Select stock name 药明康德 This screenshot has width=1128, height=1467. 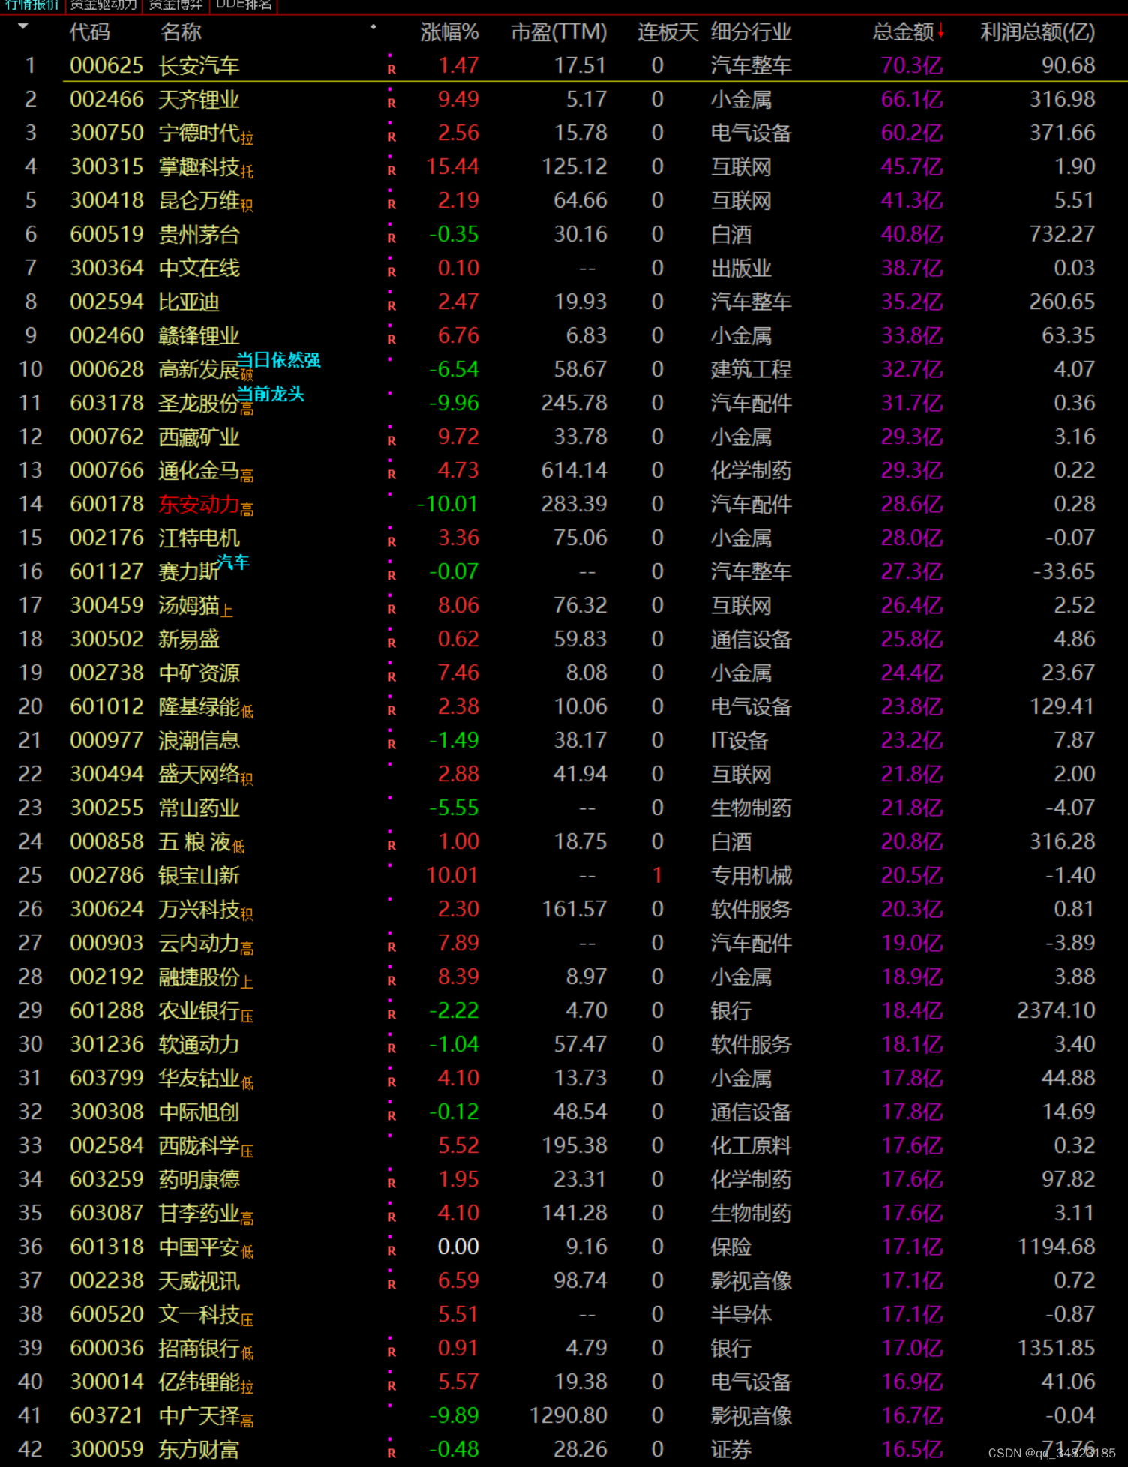199,1179
